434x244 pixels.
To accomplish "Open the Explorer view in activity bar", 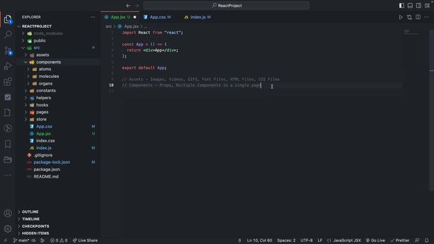I will (7, 19).
